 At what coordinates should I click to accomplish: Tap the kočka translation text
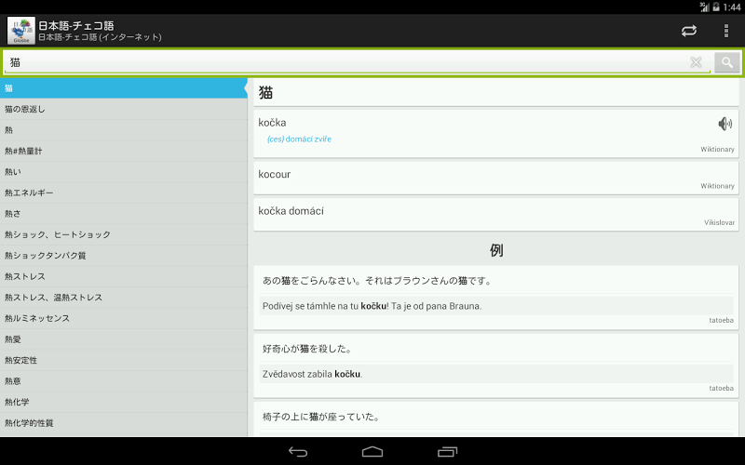pyautogui.click(x=272, y=123)
